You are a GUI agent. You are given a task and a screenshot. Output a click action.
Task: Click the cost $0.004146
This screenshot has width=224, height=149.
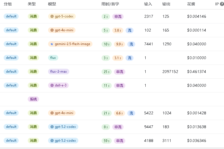pyautogui.click(x=197, y=16)
